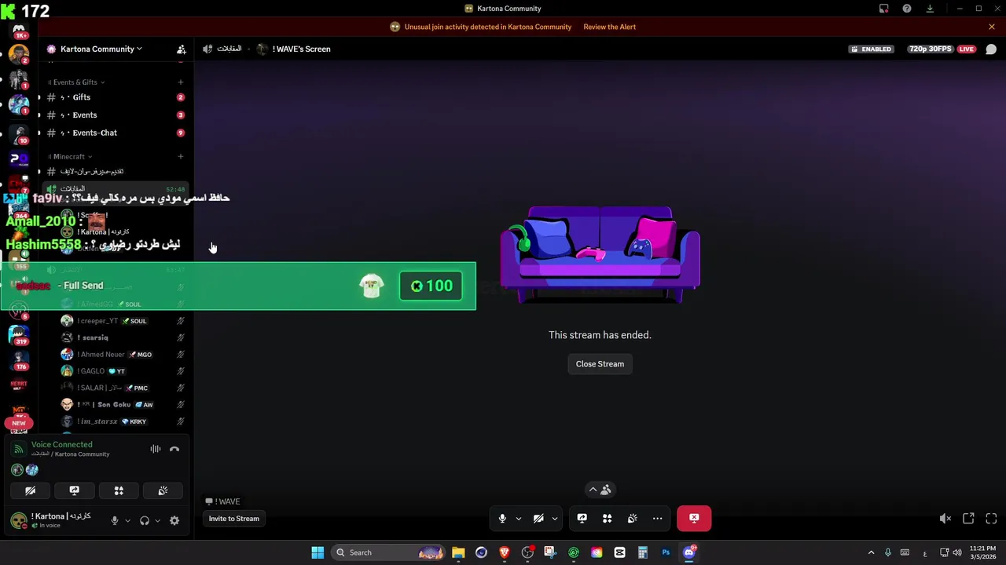Open the soundboard in voice panel
This screenshot has height=565, width=1006.
[163, 490]
